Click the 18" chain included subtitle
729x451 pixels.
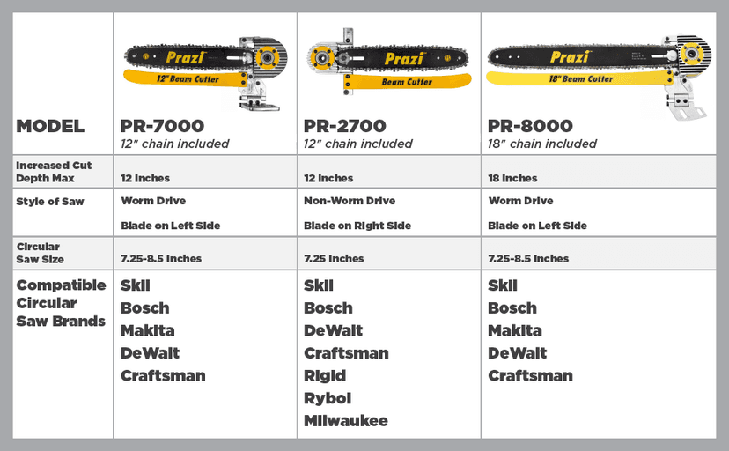point(542,144)
